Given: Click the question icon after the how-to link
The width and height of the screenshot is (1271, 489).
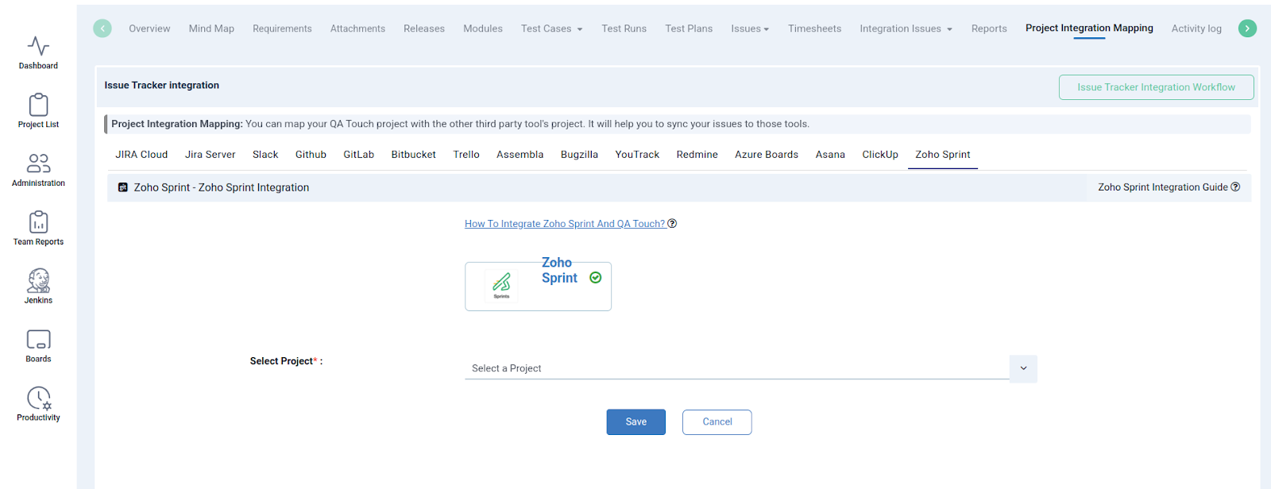Looking at the screenshot, I should point(672,224).
